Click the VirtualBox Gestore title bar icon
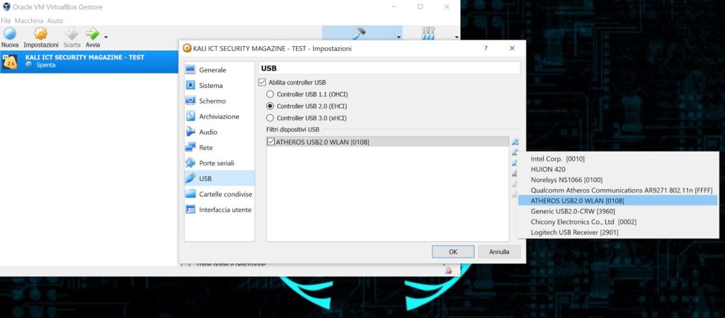Screen dimensions: 725x318 [5, 7]
